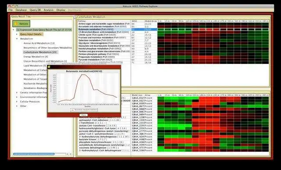Open the Display menu
Image resolution: width=281 pixels, height=170 pixels.
pos(61,10)
